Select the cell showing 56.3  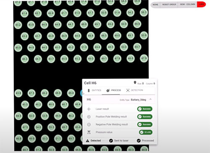144,12
